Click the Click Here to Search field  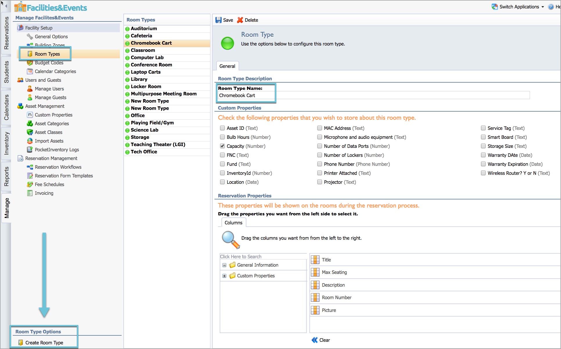[x=263, y=257]
